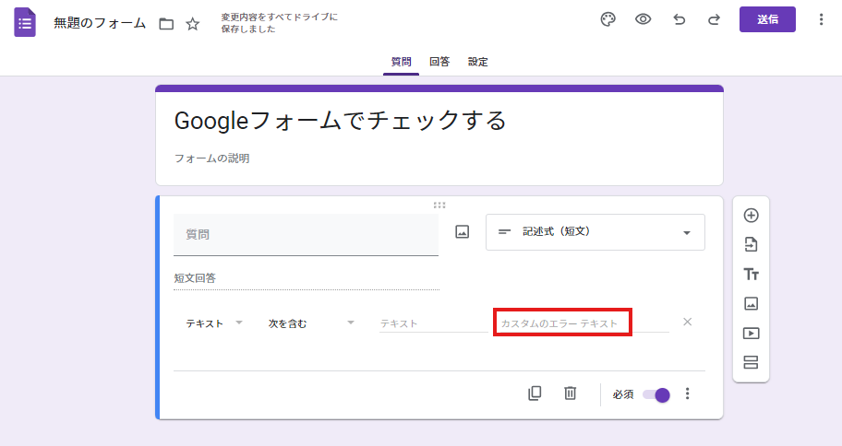Click the 質問 question title field
Screen dimensions: 842x446
(307, 235)
